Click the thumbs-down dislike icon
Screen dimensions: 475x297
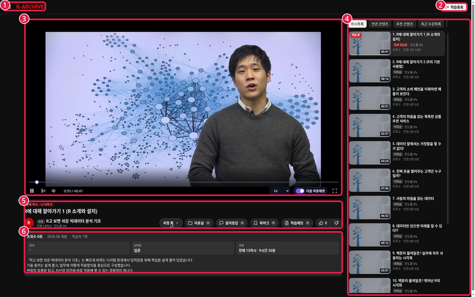coord(336,223)
